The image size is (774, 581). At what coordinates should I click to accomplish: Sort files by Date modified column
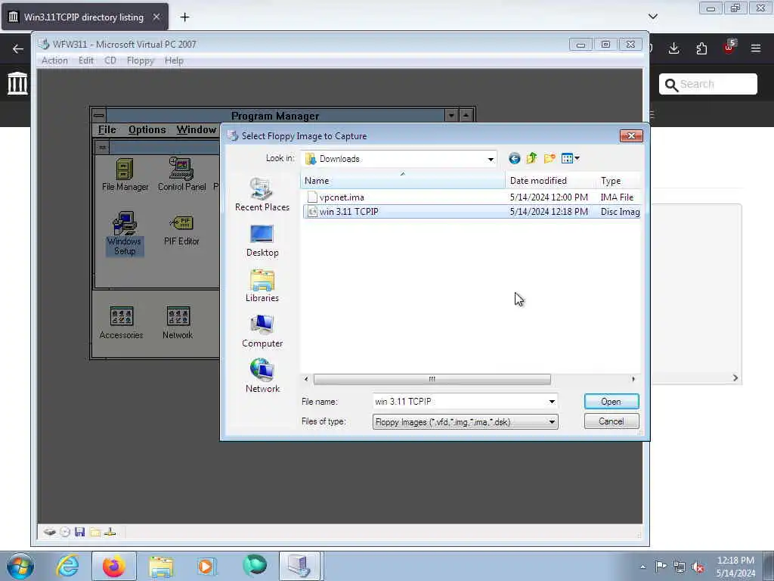point(550,180)
